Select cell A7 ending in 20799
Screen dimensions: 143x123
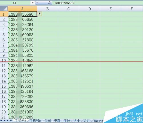tap(22, 45)
